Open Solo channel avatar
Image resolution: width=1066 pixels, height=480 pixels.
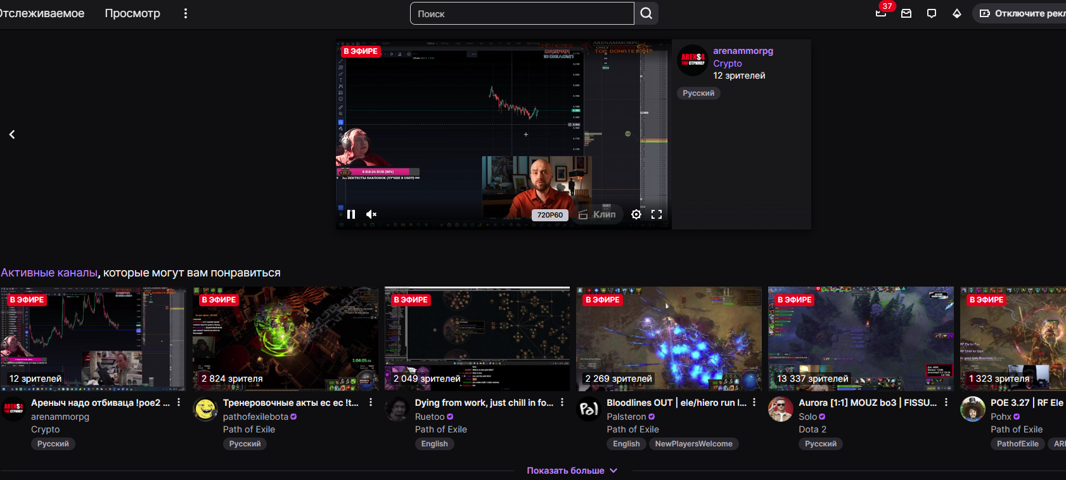point(781,409)
